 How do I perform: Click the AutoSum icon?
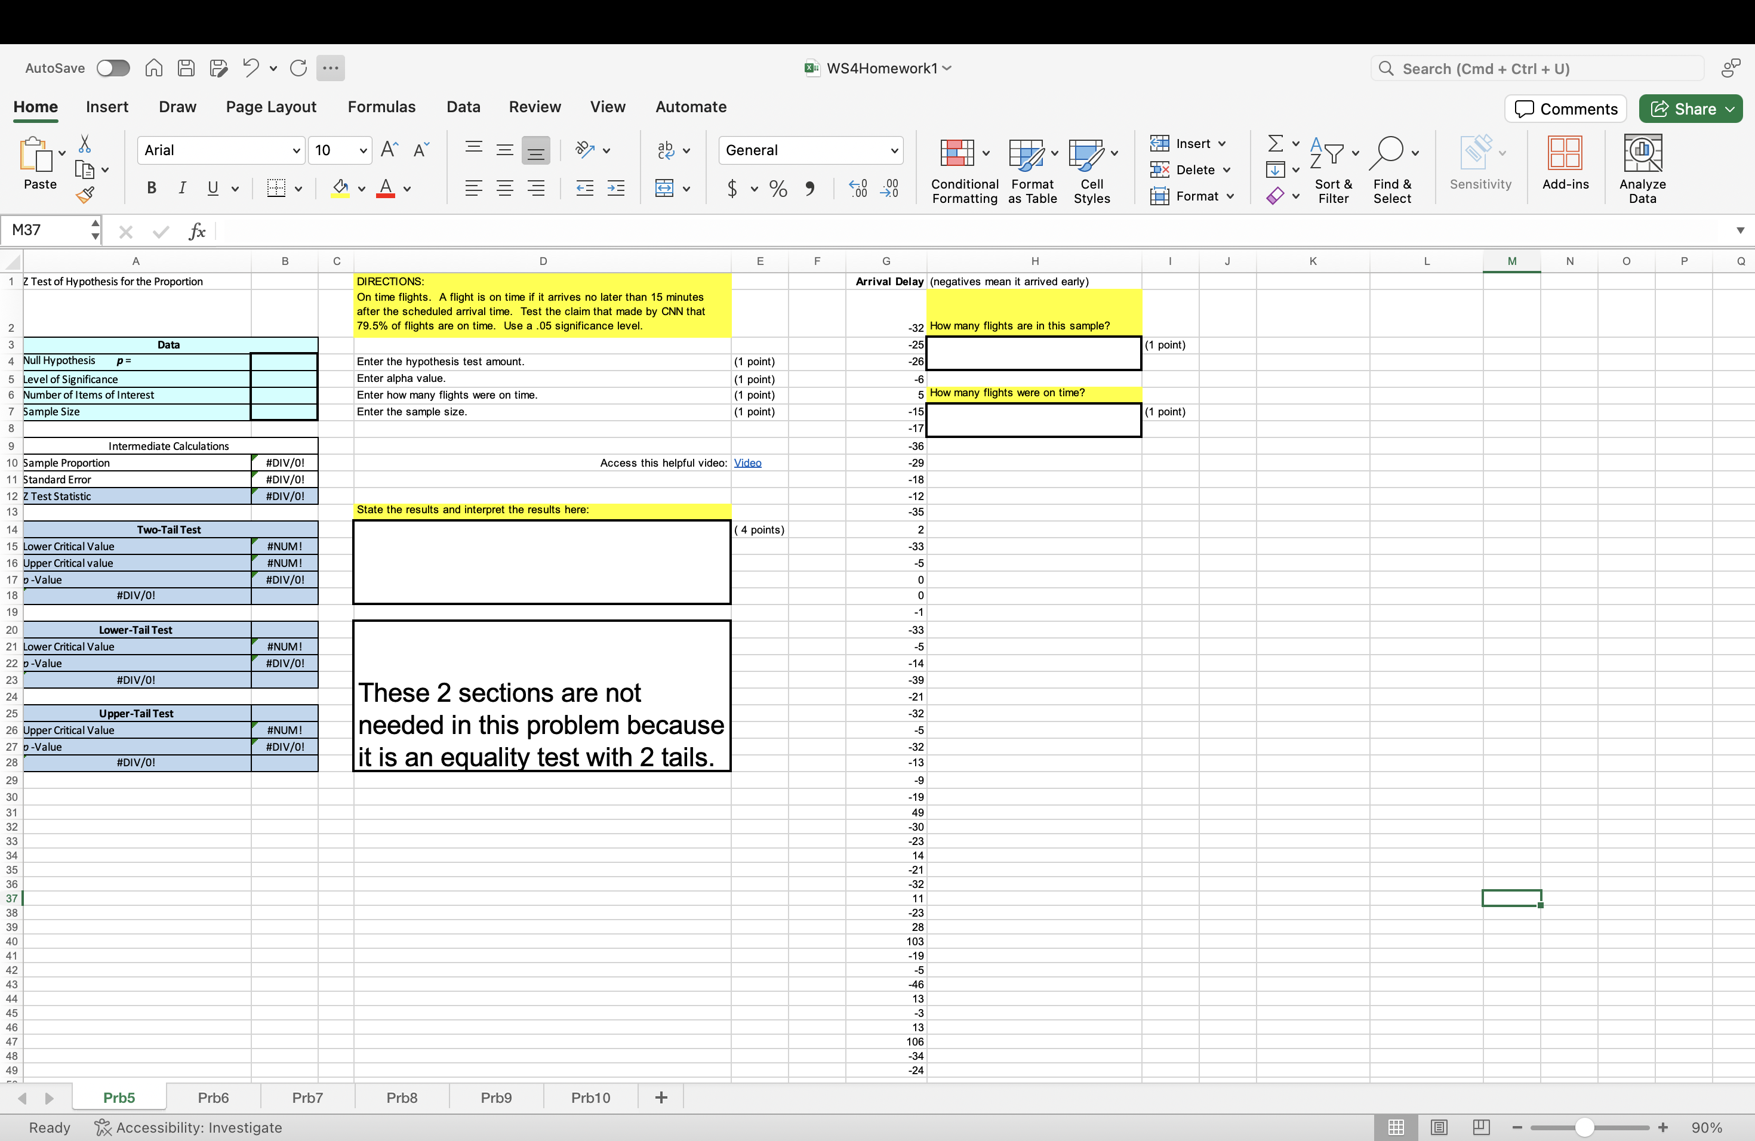1276,143
